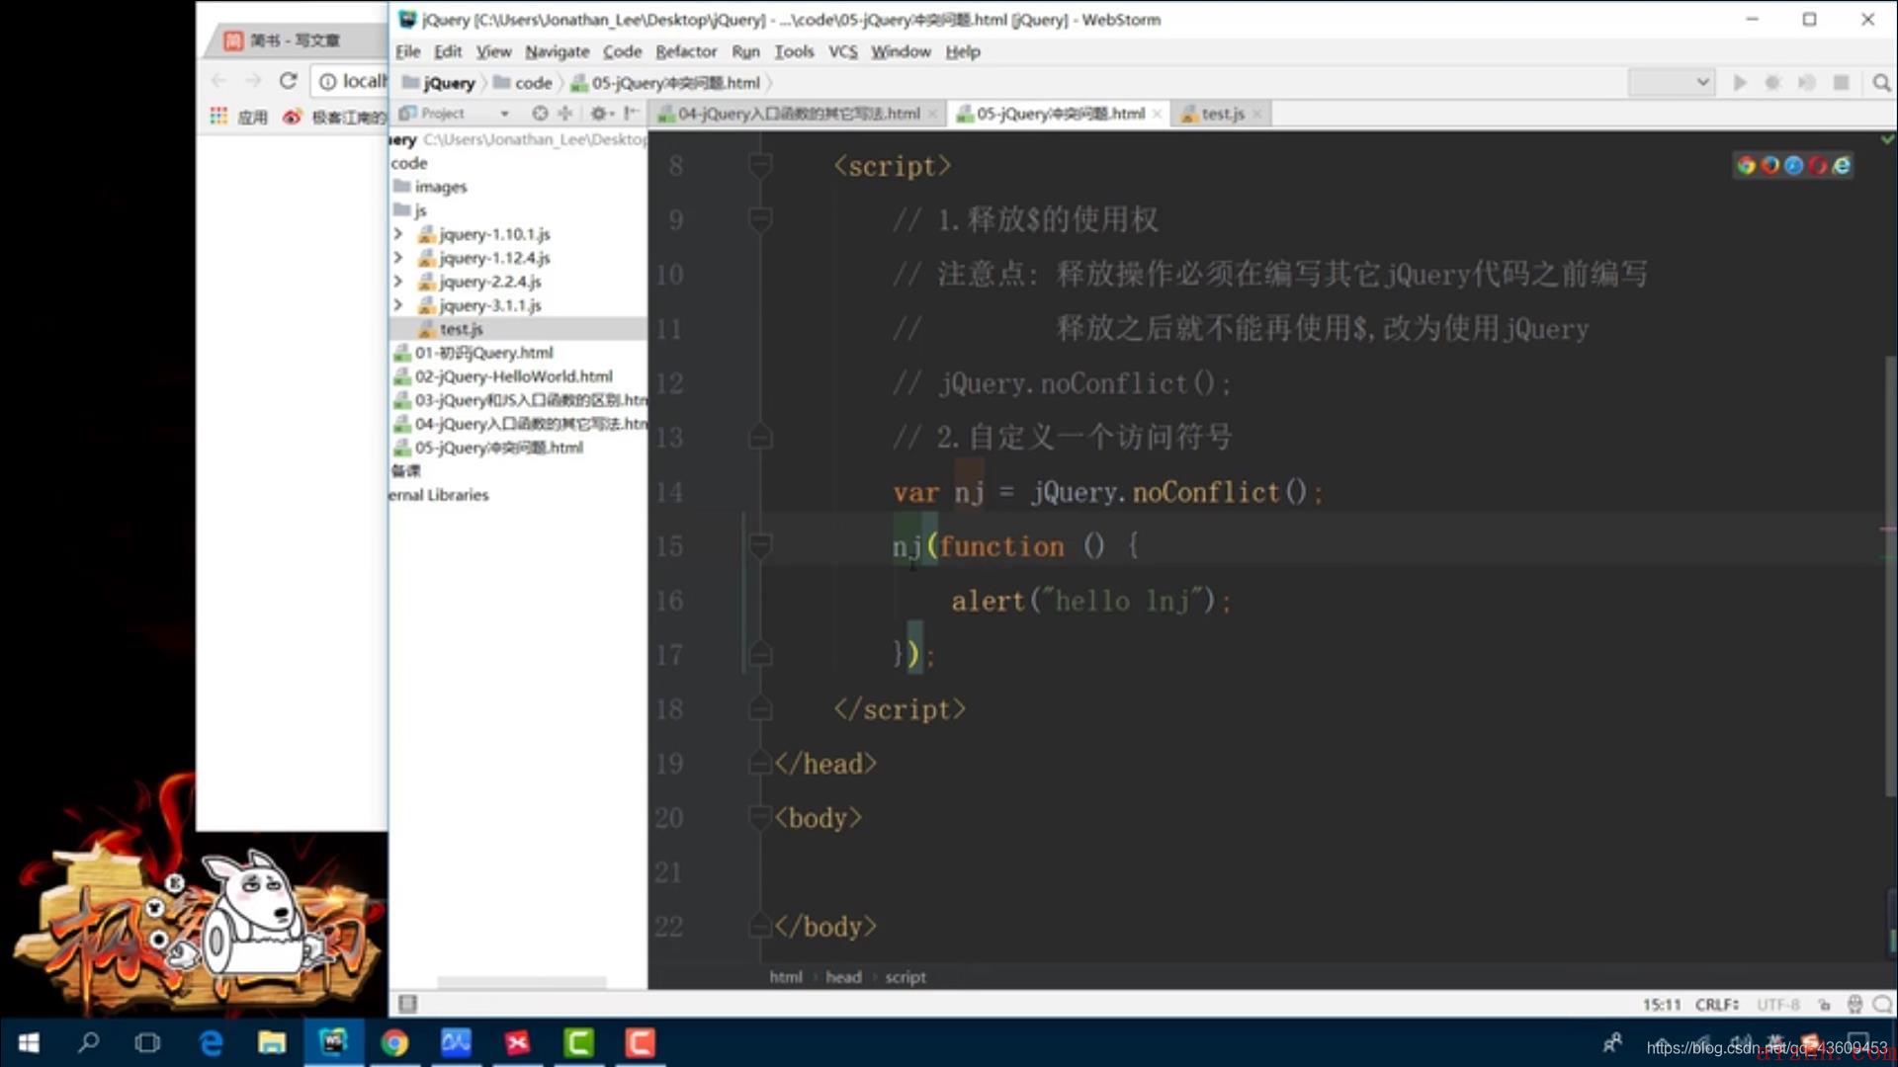Image resolution: width=1898 pixels, height=1067 pixels.
Task: Open in Chrome browser icon in editor
Action: (1746, 166)
